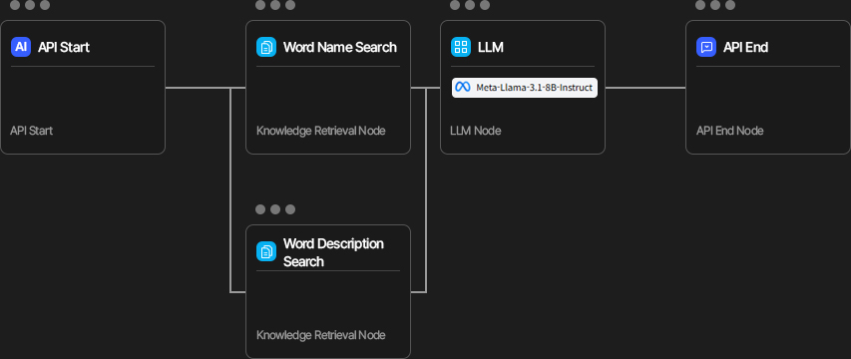The width and height of the screenshot is (851, 359).
Task: Select the LLM node title
Action: click(x=491, y=47)
